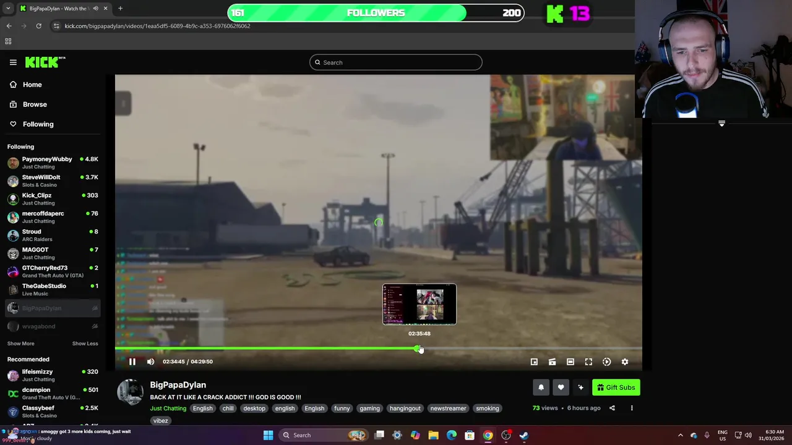Open video player settings gear
792x445 pixels.
pyautogui.click(x=625, y=362)
